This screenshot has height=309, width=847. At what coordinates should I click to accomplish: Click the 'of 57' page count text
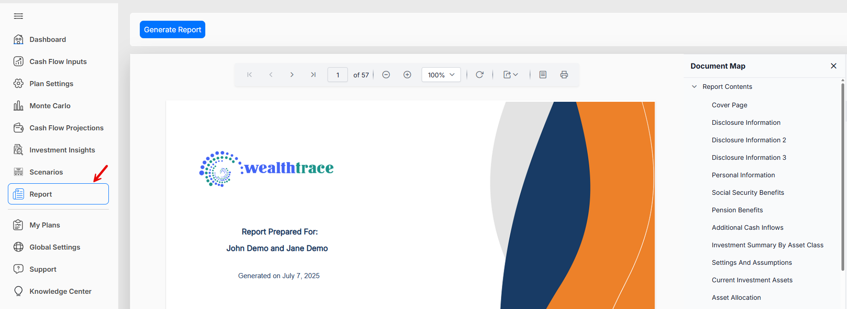pos(361,75)
